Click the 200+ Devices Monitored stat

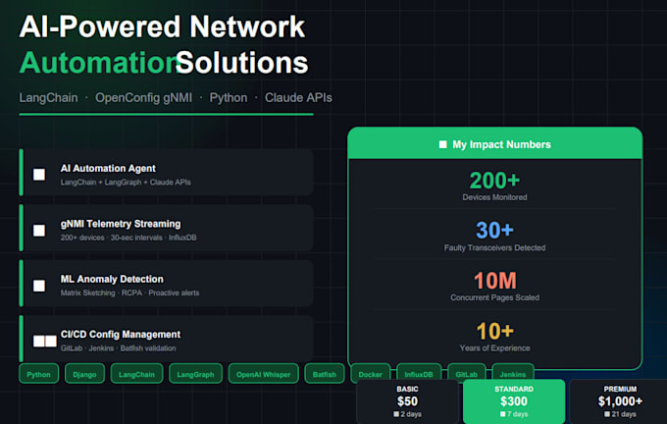pyautogui.click(x=494, y=185)
